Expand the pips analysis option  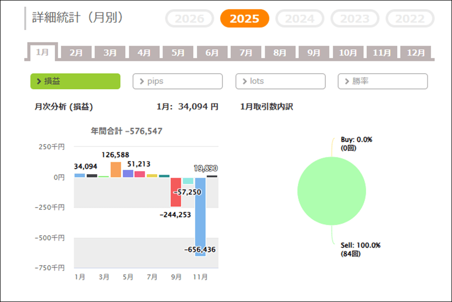click(177, 81)
